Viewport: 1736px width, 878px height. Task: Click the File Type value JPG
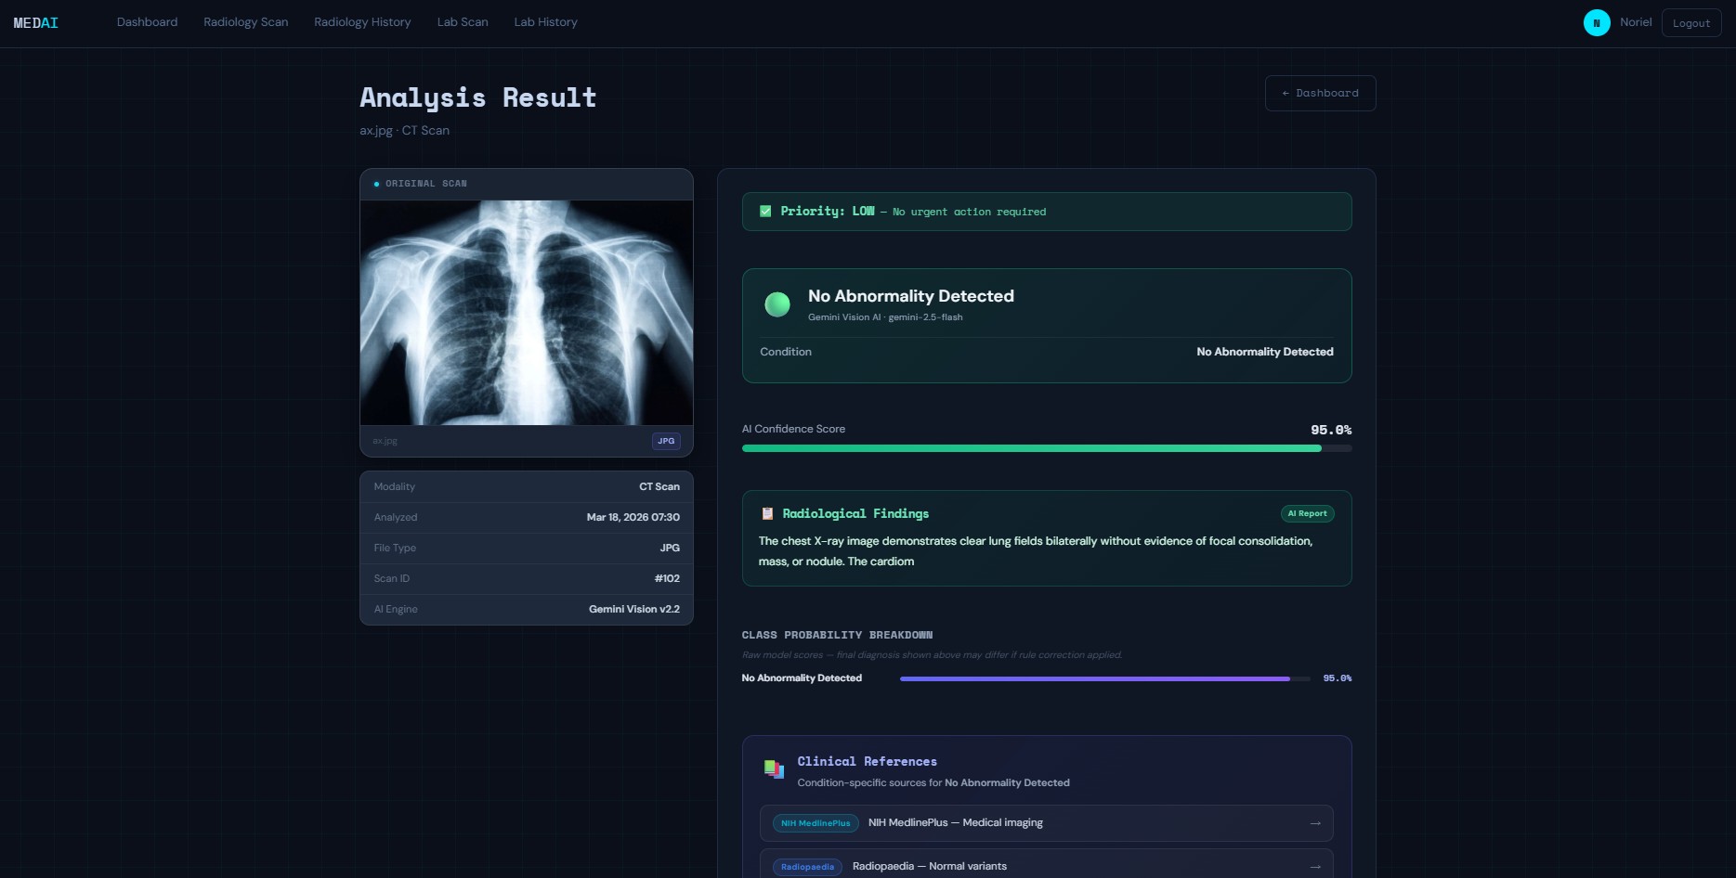point(670,549)
